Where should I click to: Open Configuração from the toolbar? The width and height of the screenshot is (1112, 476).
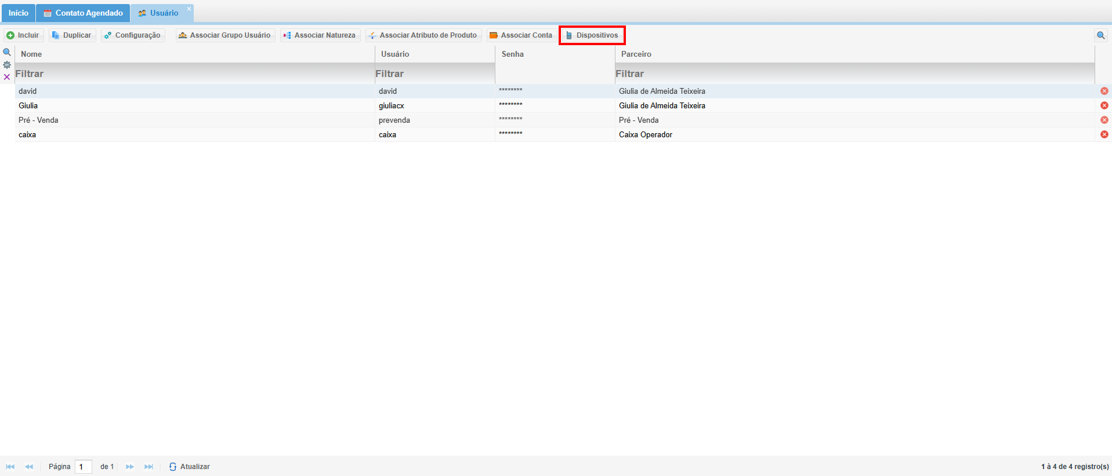click(x=132, y=35)
